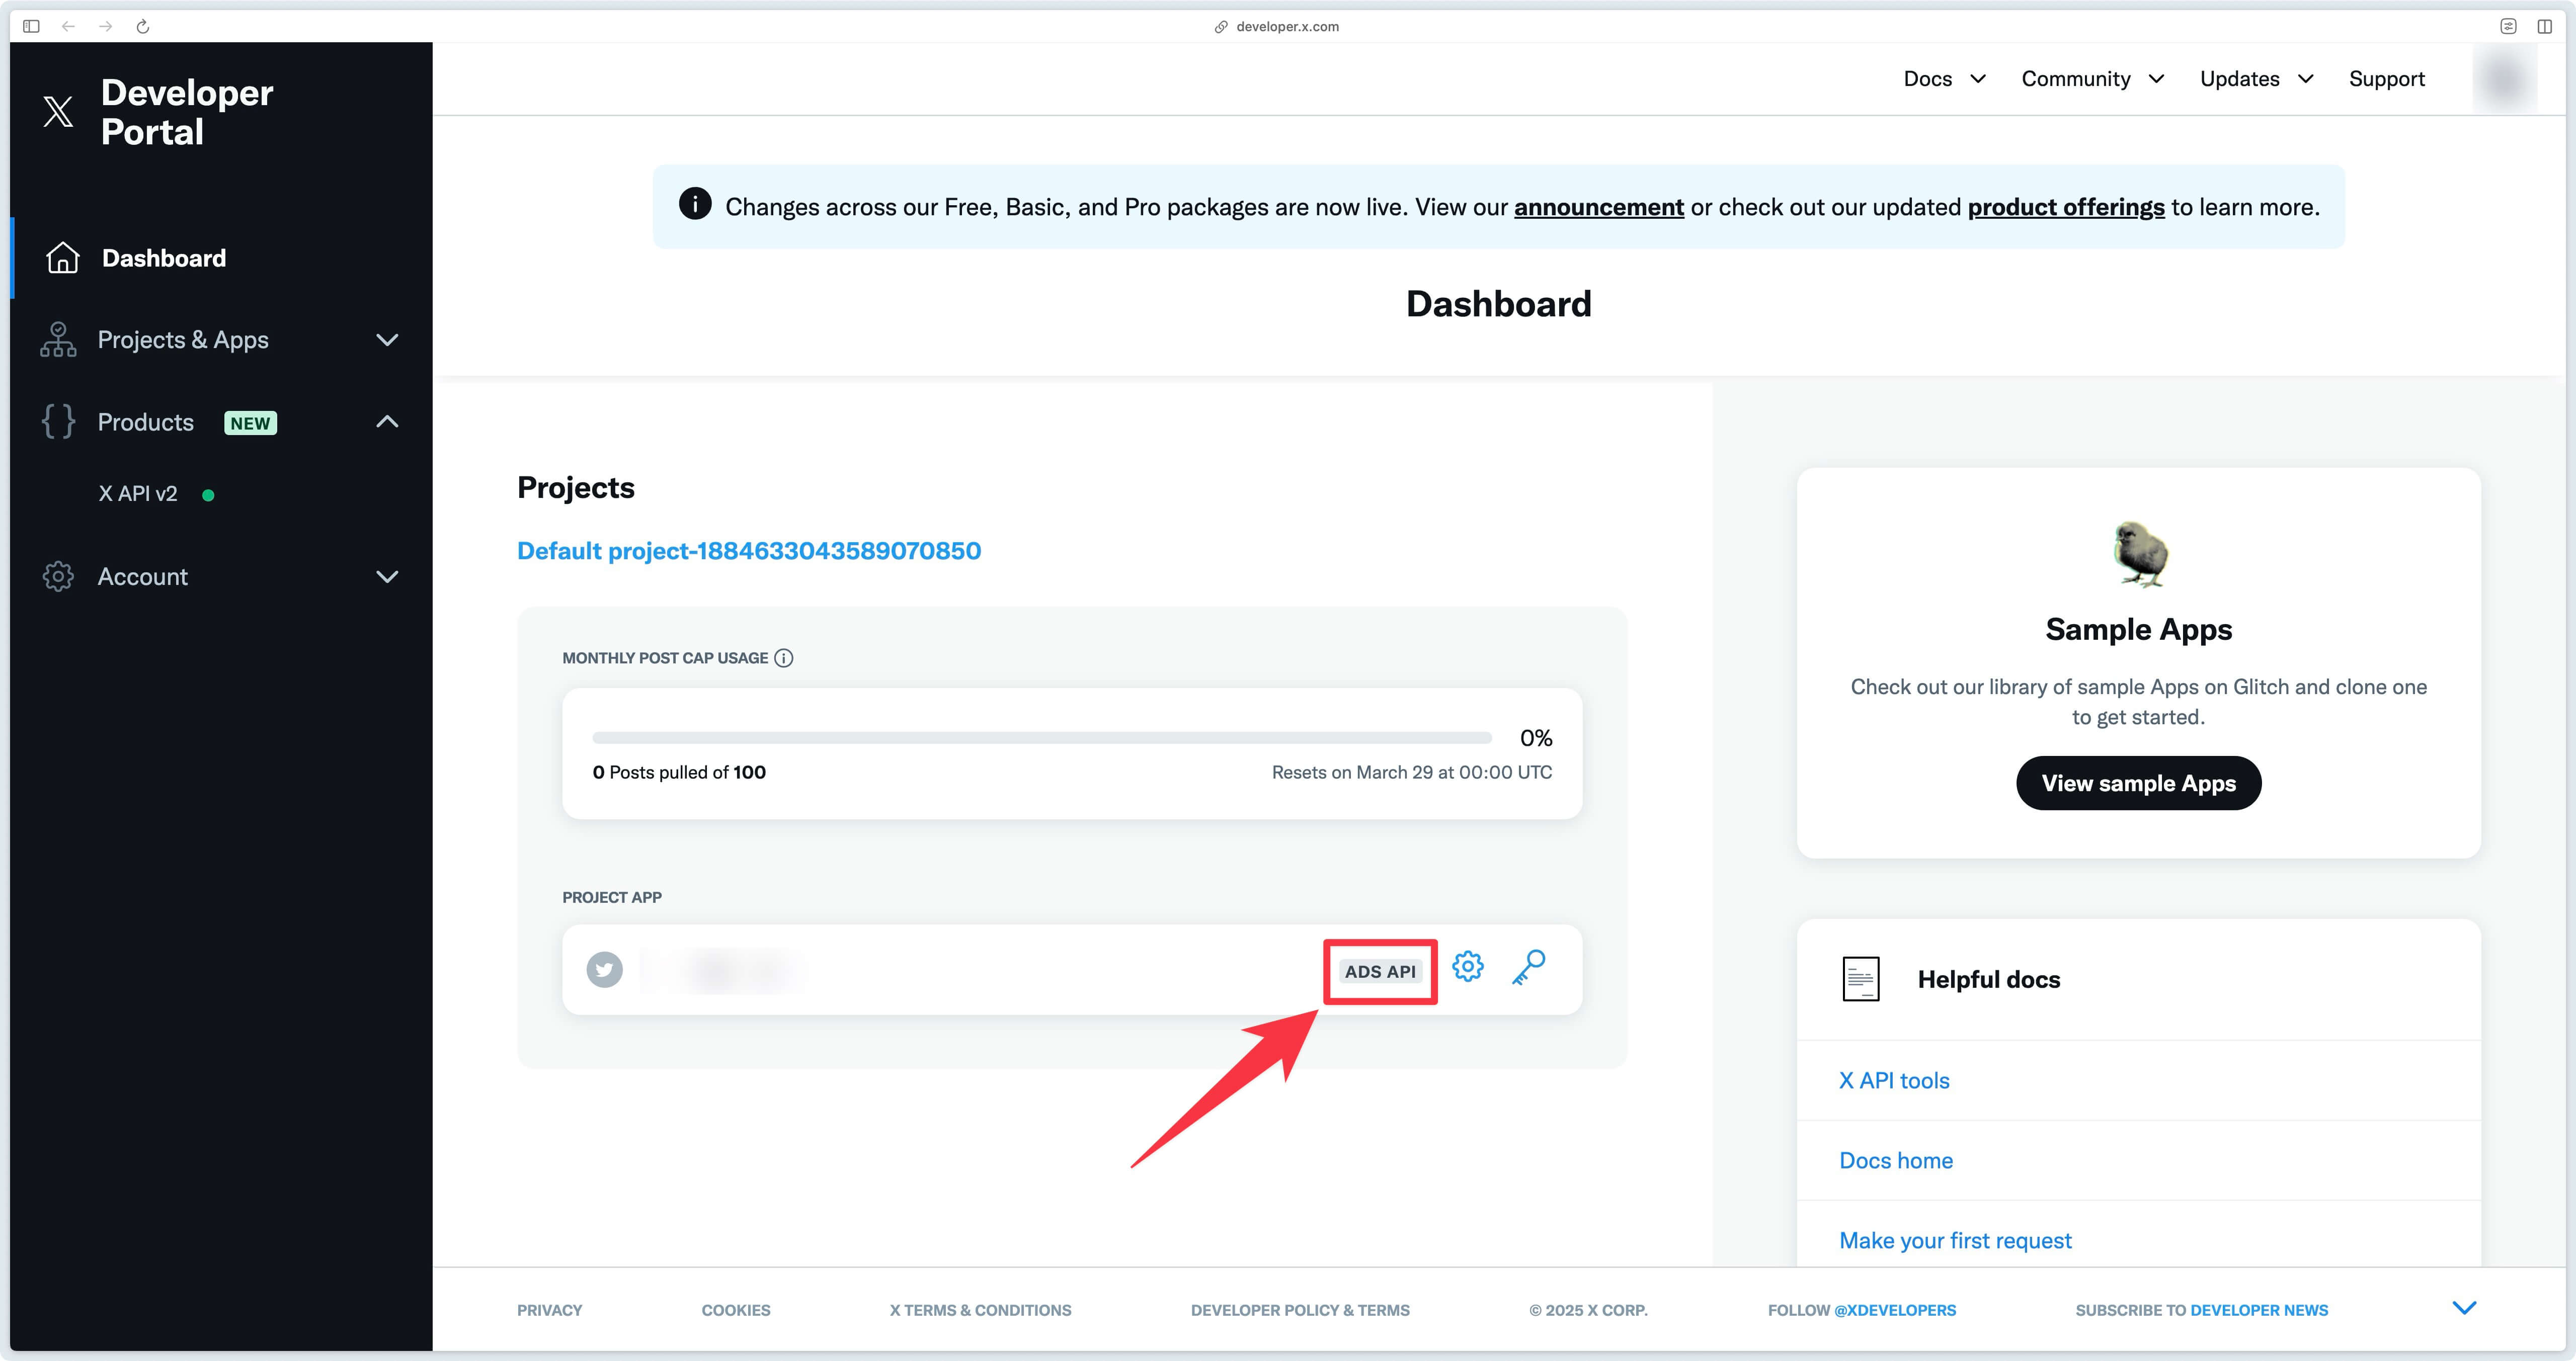Click the X logo in the sidebar
Viewport: 2576px width, 1361px height.
(58, 112)
